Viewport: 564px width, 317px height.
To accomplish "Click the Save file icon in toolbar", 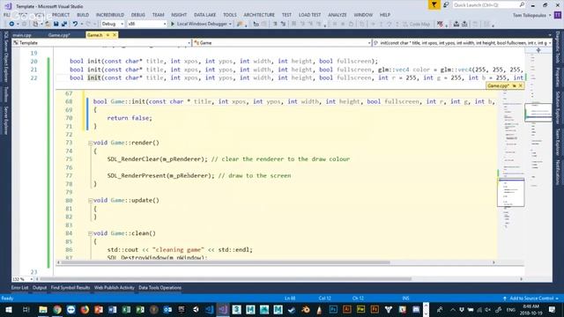I will coord(56,24).
